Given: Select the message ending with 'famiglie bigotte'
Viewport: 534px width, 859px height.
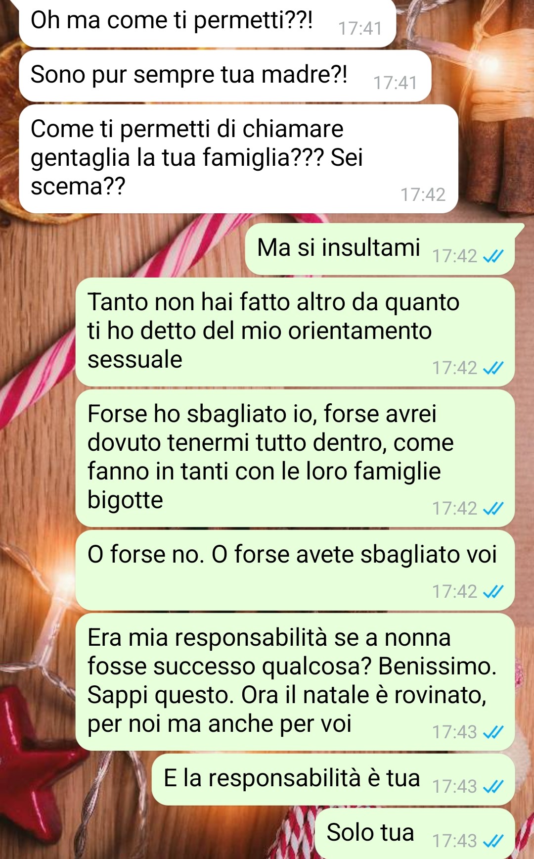Looking at the screenshot, I should click(x=295, y=458).
